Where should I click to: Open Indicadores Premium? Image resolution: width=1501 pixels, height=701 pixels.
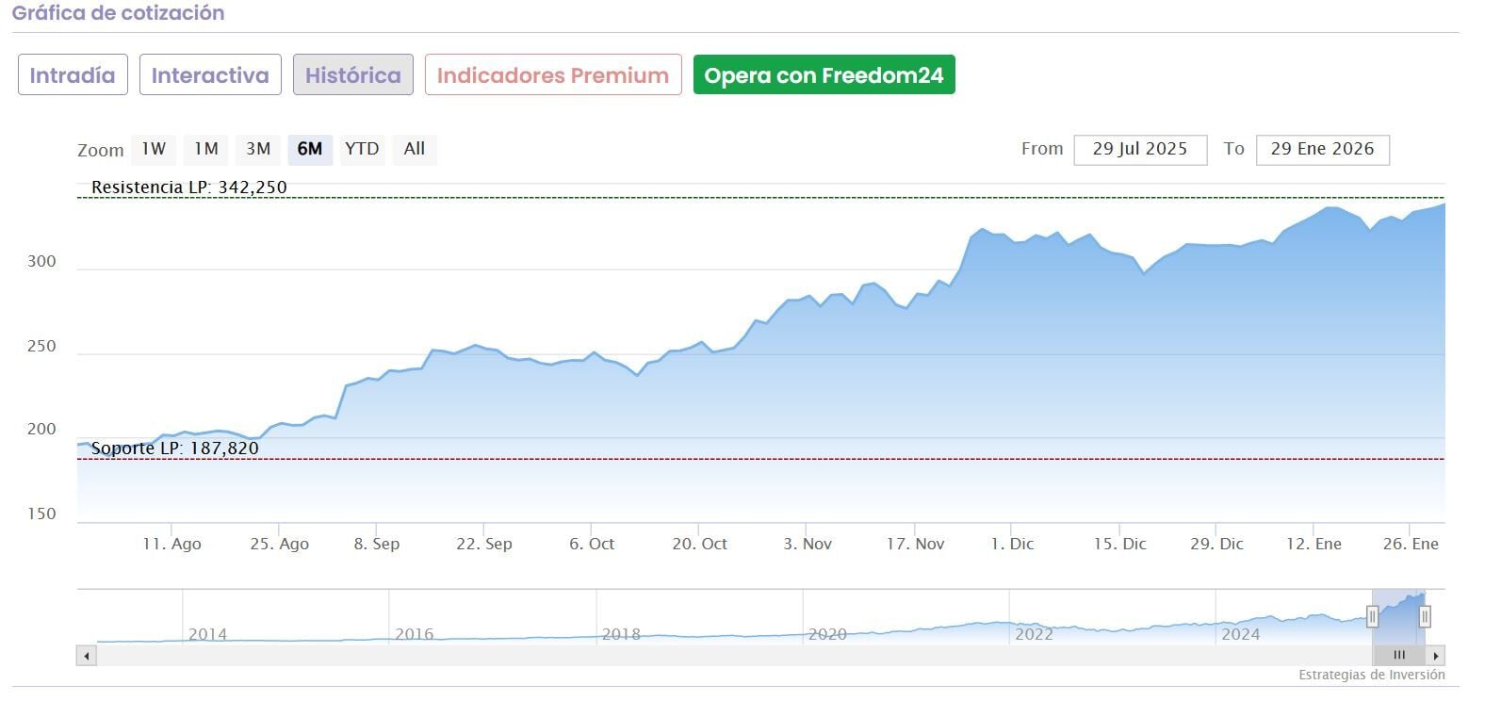point(553,75)
